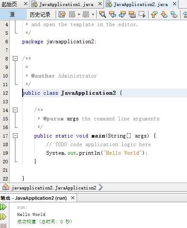Click 'String[]' in the main signature
This screenshot has width=187, height=228.
point(119,136)
